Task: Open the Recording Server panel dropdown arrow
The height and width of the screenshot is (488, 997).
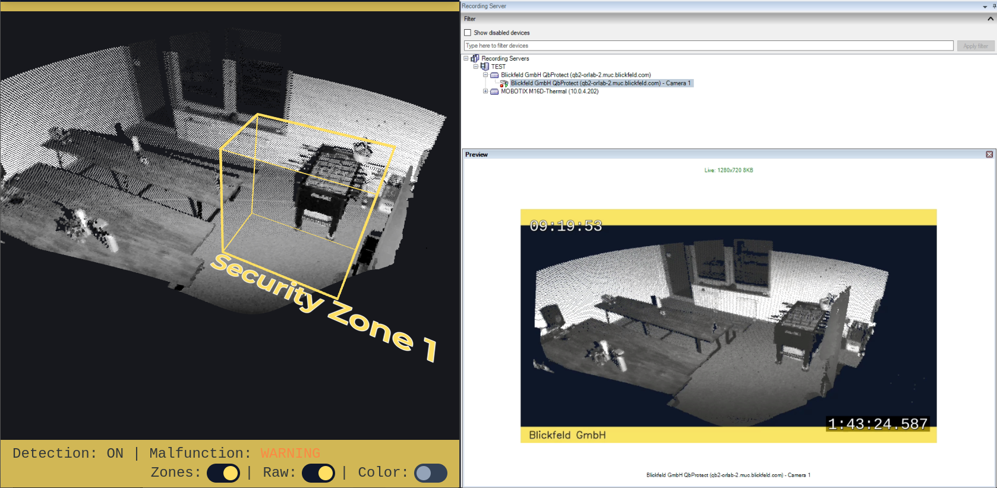Action: click(x=985, y=7)
